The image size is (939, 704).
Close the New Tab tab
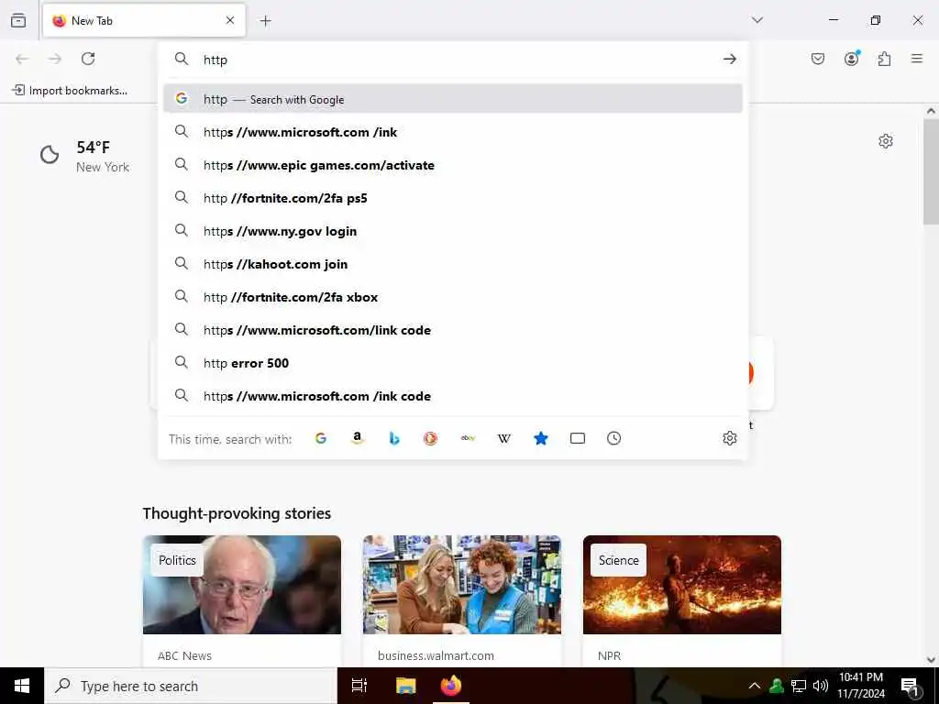230,20
